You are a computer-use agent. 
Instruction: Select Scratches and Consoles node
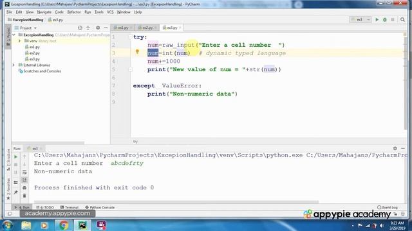pyautogui.click(x=40, y=71)
